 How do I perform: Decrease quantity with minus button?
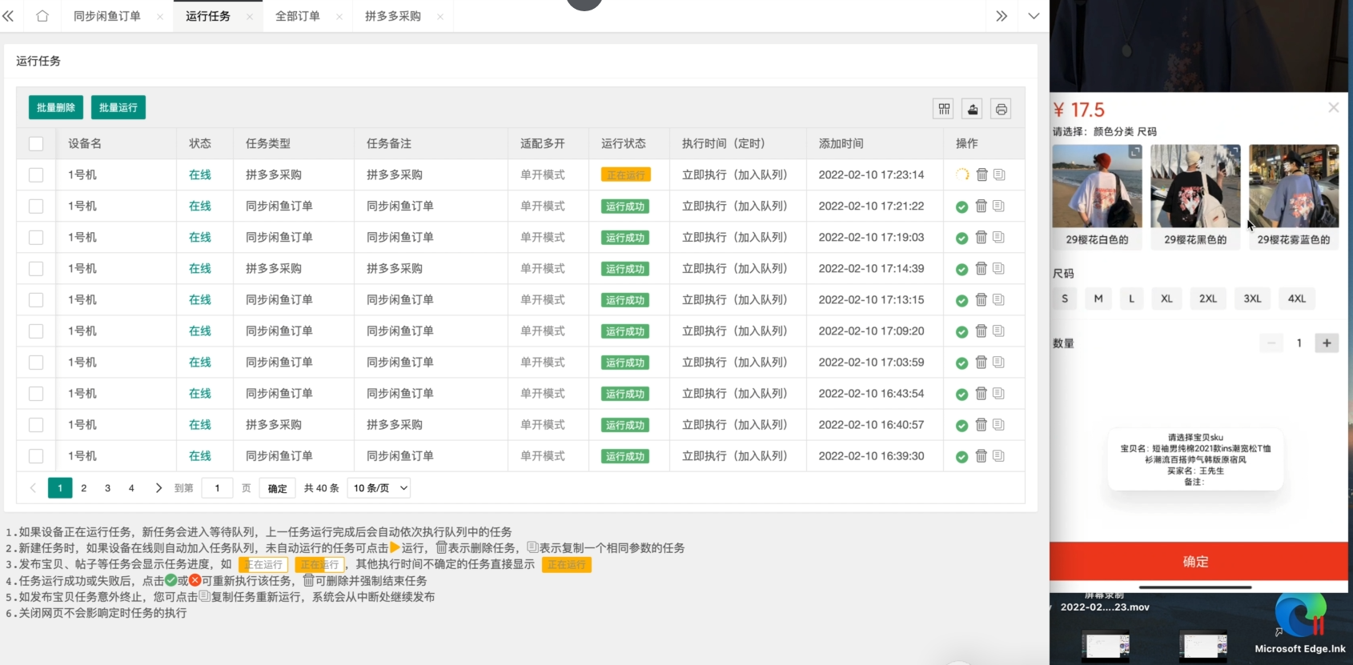point(1271,343)
